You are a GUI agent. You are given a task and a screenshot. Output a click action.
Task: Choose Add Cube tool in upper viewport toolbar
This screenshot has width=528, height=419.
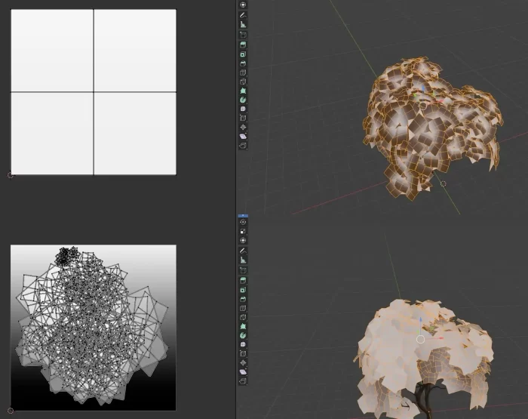[243, 34]
